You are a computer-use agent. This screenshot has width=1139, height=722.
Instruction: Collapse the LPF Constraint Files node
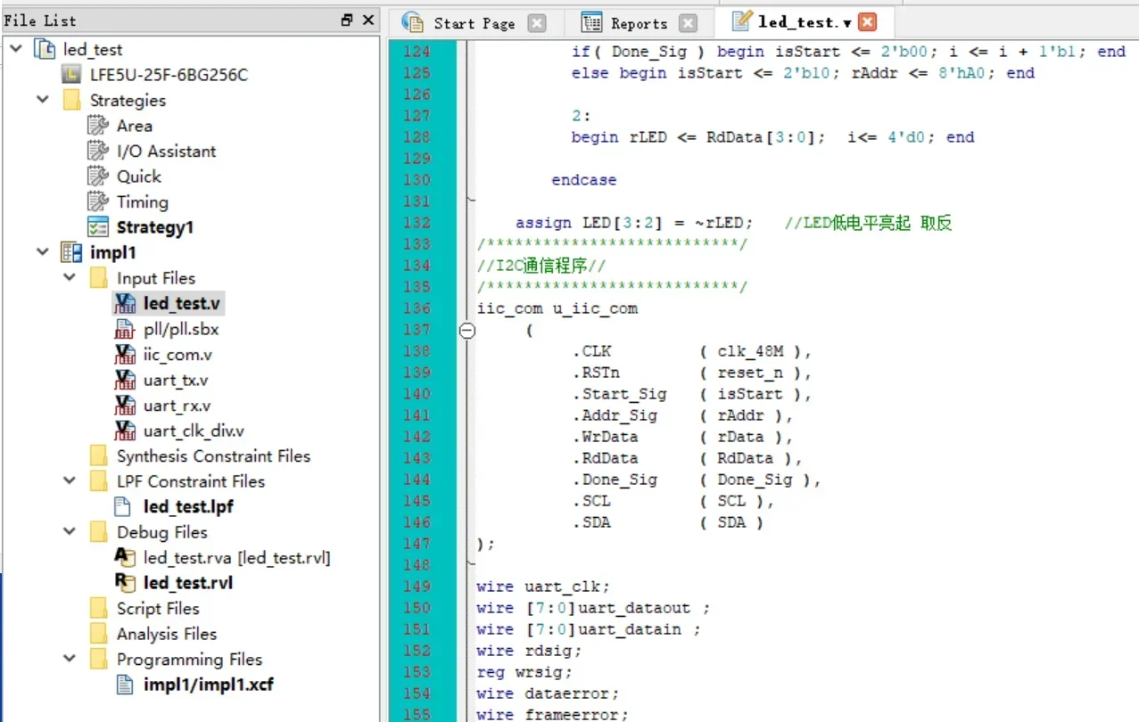(x=70, y=481)
